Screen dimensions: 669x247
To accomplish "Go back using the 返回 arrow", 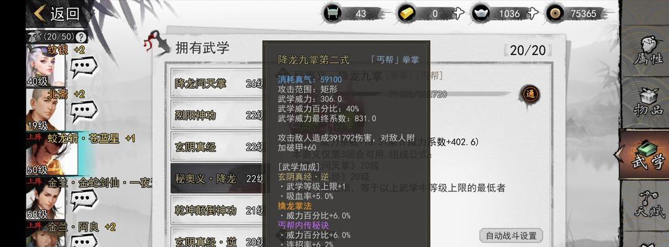I will [x=57, y=14].
